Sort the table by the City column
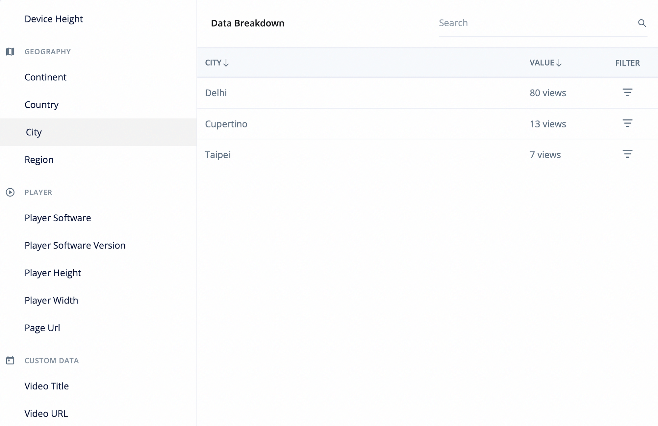 coord(217,63)
